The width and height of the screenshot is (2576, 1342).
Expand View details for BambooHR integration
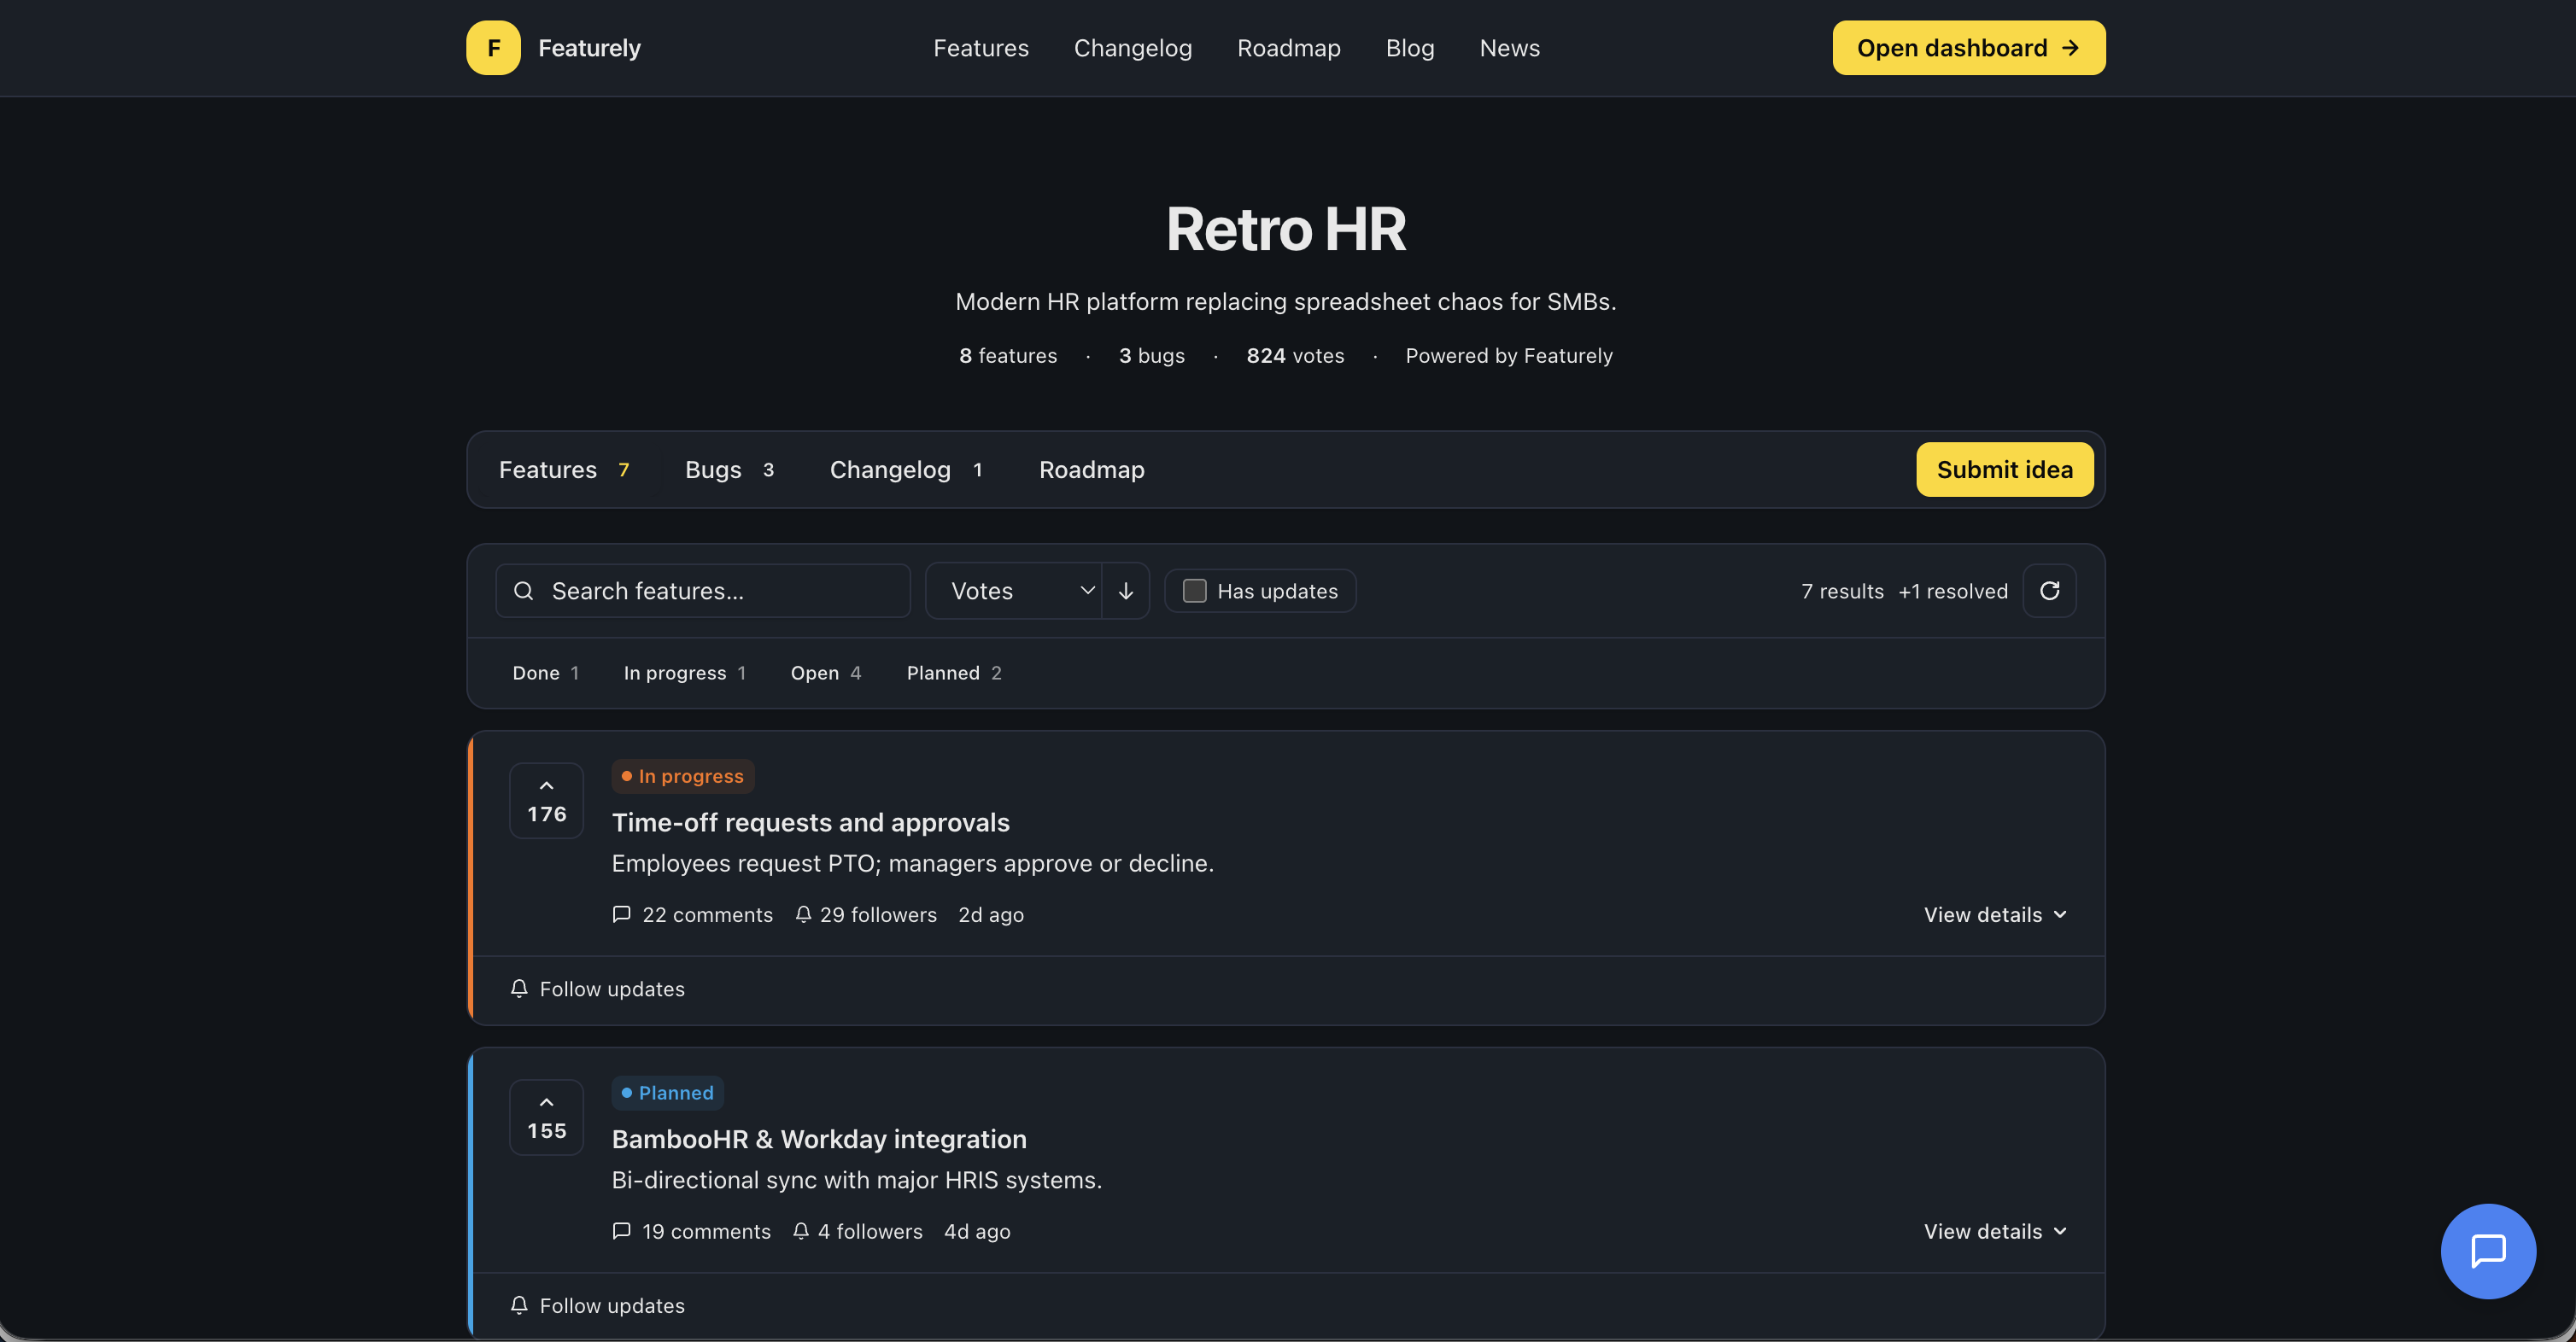pos(1994,1231)
